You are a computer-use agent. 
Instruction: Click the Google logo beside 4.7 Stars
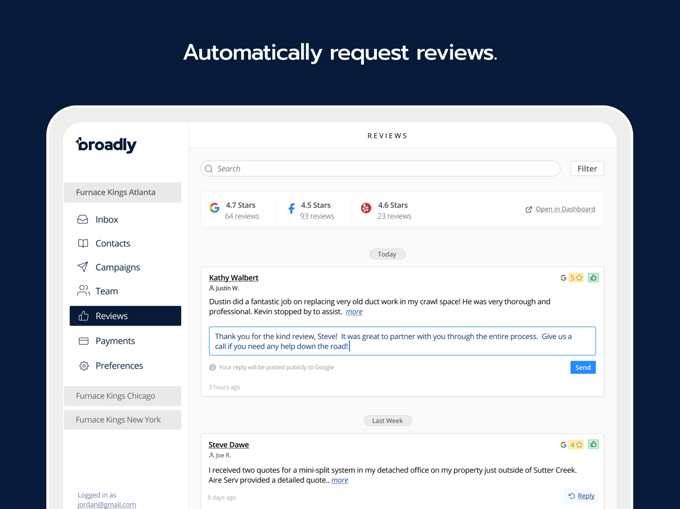click(214, 208)
